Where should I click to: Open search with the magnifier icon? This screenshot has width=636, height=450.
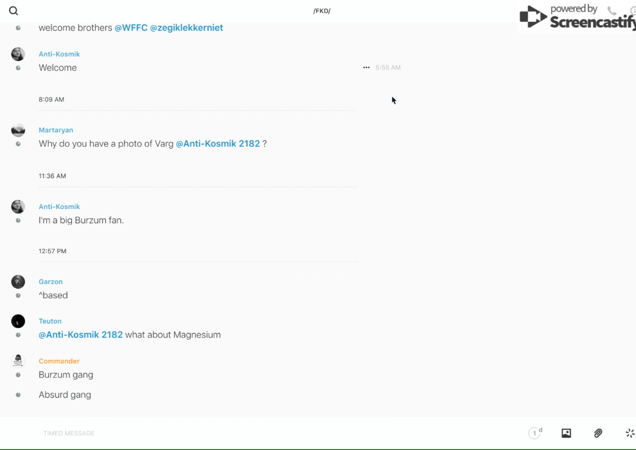click(x=13, y=11)
